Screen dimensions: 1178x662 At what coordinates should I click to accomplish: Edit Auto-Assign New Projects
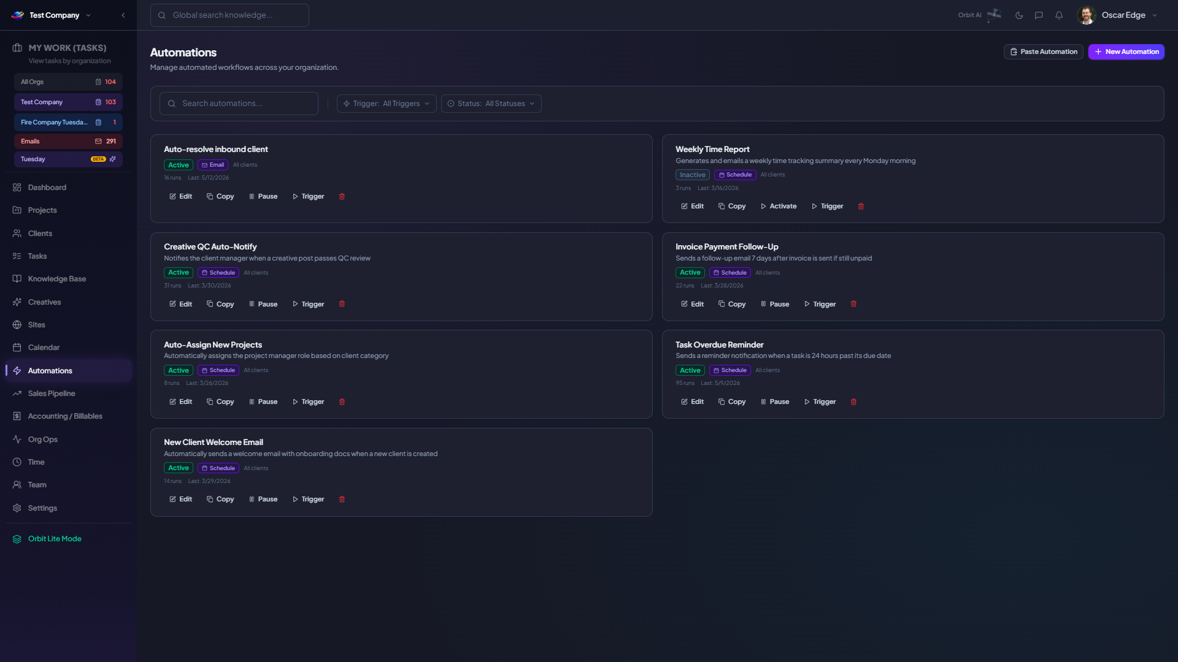coord(180,402)
